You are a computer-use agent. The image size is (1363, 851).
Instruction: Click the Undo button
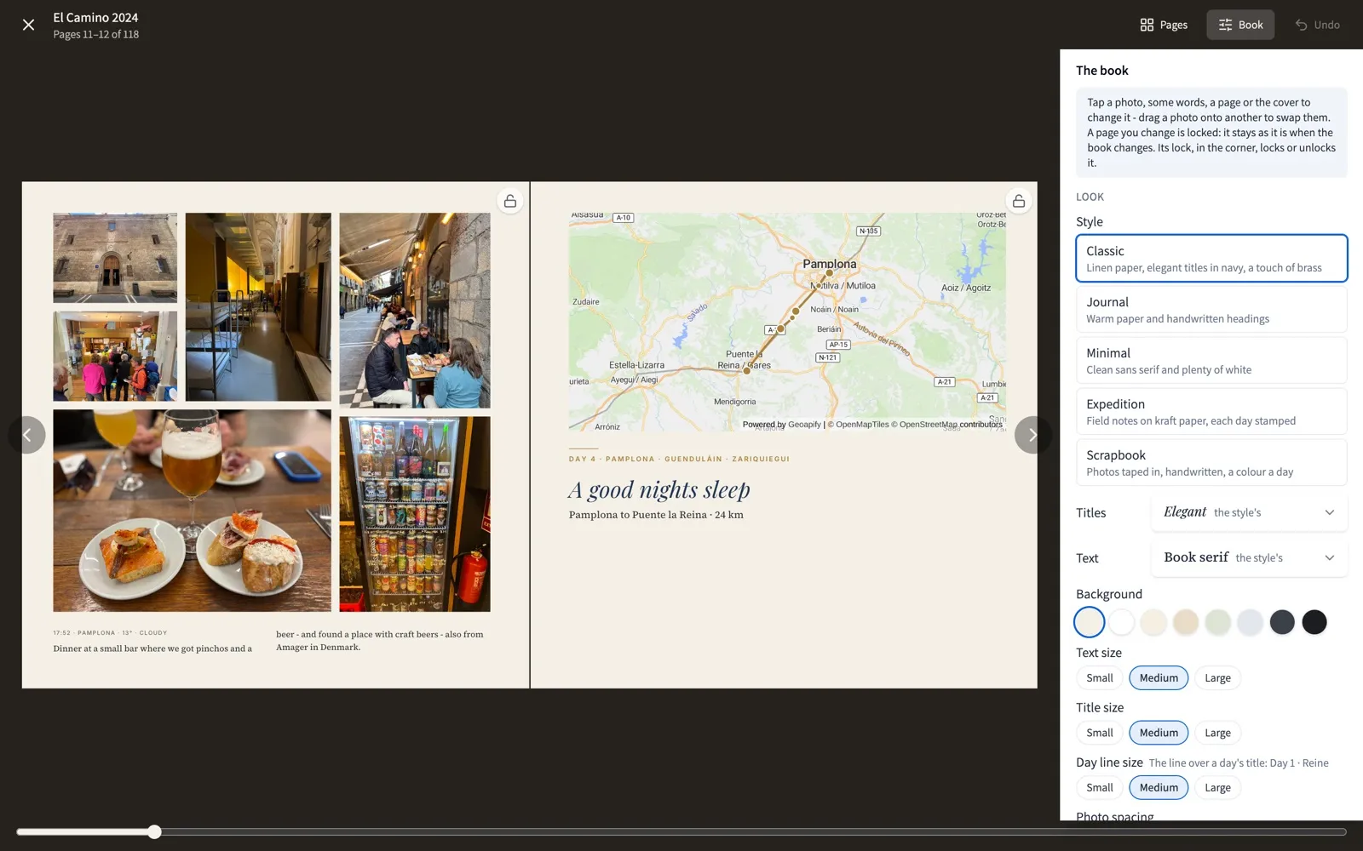[1317, 25]
